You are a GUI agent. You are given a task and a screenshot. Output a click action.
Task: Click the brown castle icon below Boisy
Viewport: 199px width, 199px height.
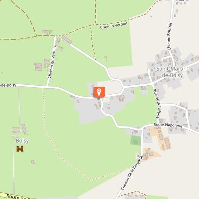click(20, 149)
